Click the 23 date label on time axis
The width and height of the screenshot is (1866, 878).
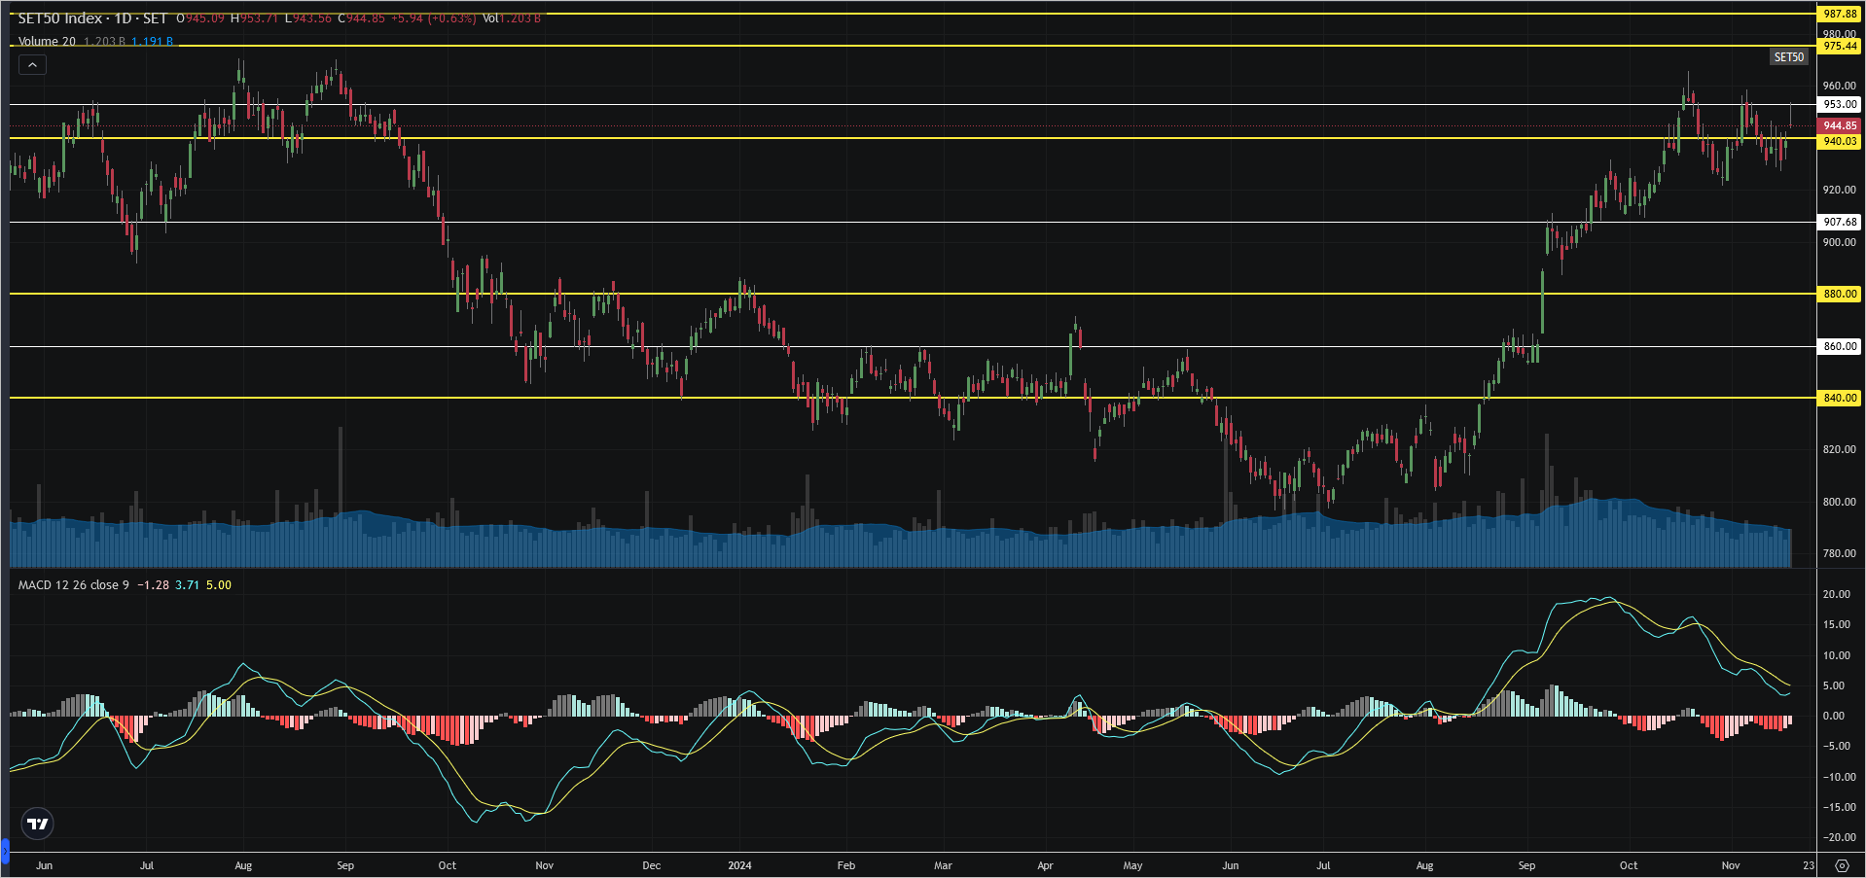(1808, 865)
